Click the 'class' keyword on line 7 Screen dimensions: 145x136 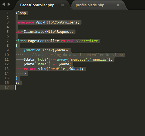click(x=21, y=41)
